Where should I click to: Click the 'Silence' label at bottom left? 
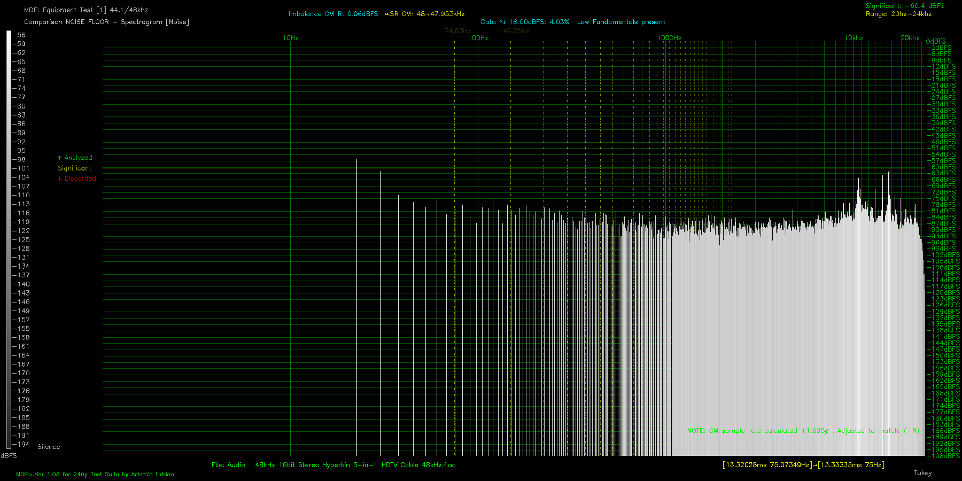(x=49, y=447)
